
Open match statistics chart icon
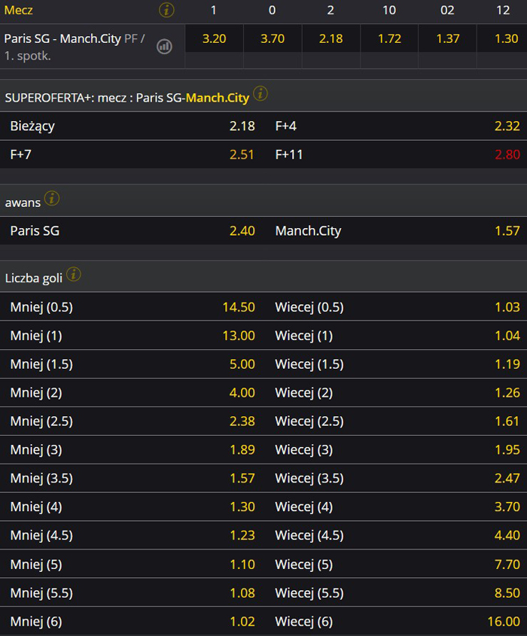click(x=164, y=46)
